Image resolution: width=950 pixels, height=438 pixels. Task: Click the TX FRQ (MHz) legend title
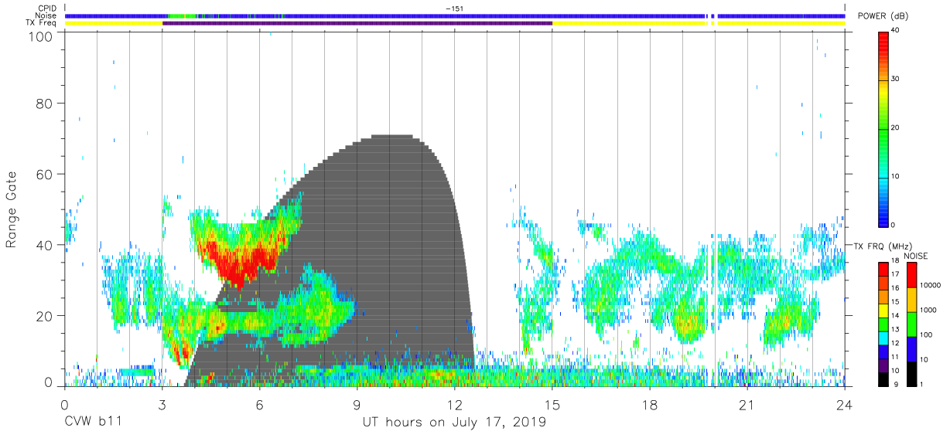[883, 246]
